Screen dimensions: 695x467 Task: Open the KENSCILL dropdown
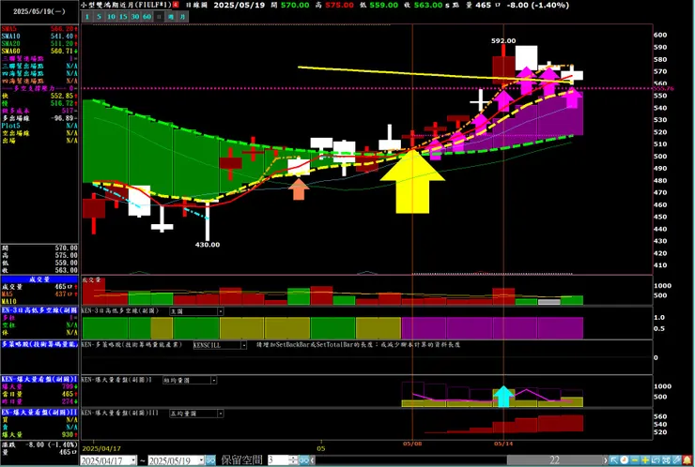click(244, 345)
